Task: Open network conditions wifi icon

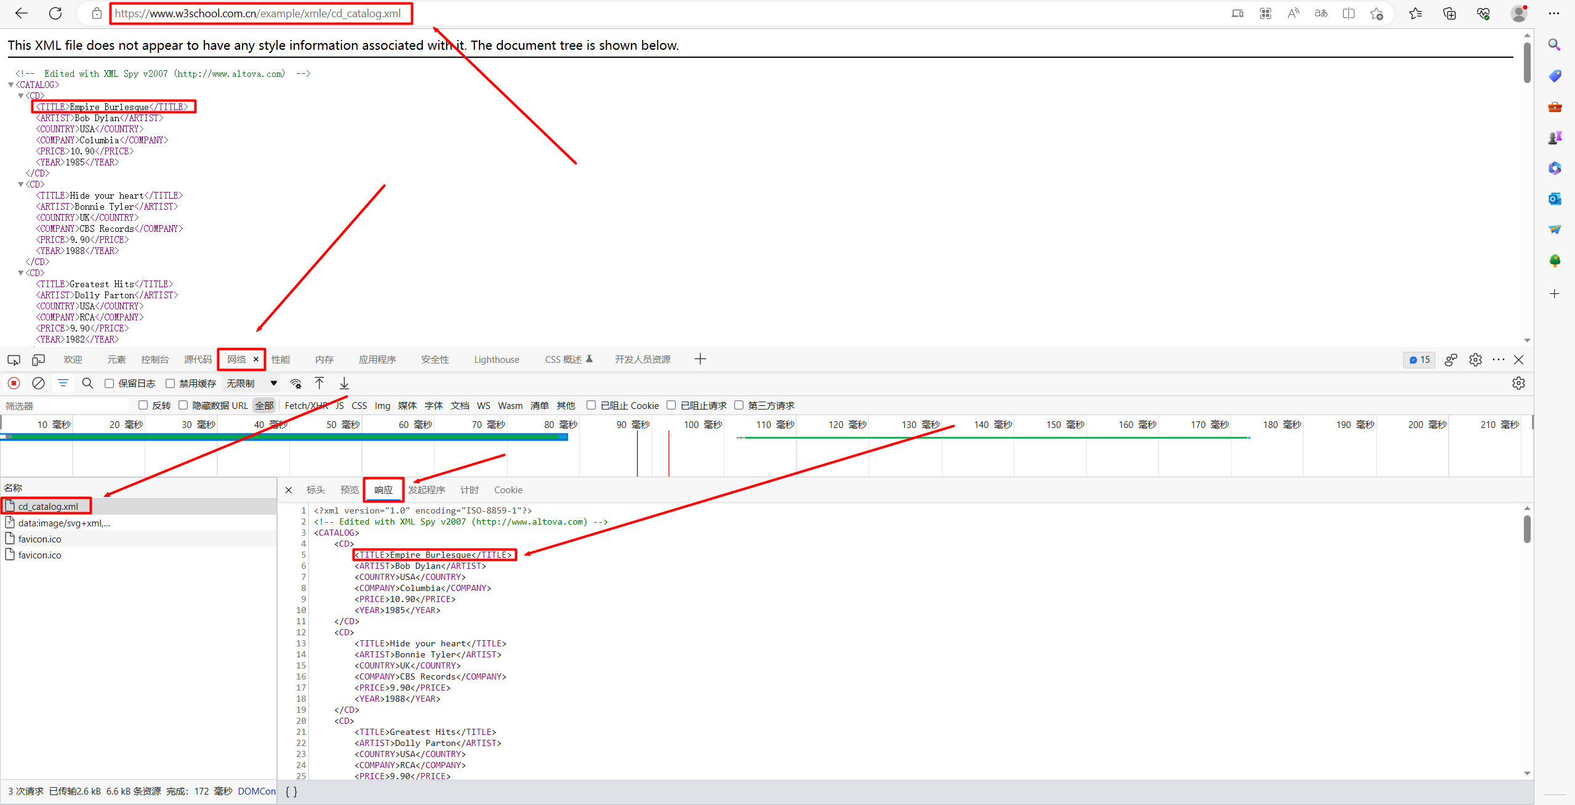Action: [296, 383]
